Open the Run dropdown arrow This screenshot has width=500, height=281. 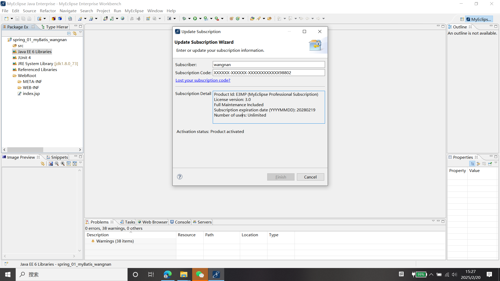[x=200, y=18]
